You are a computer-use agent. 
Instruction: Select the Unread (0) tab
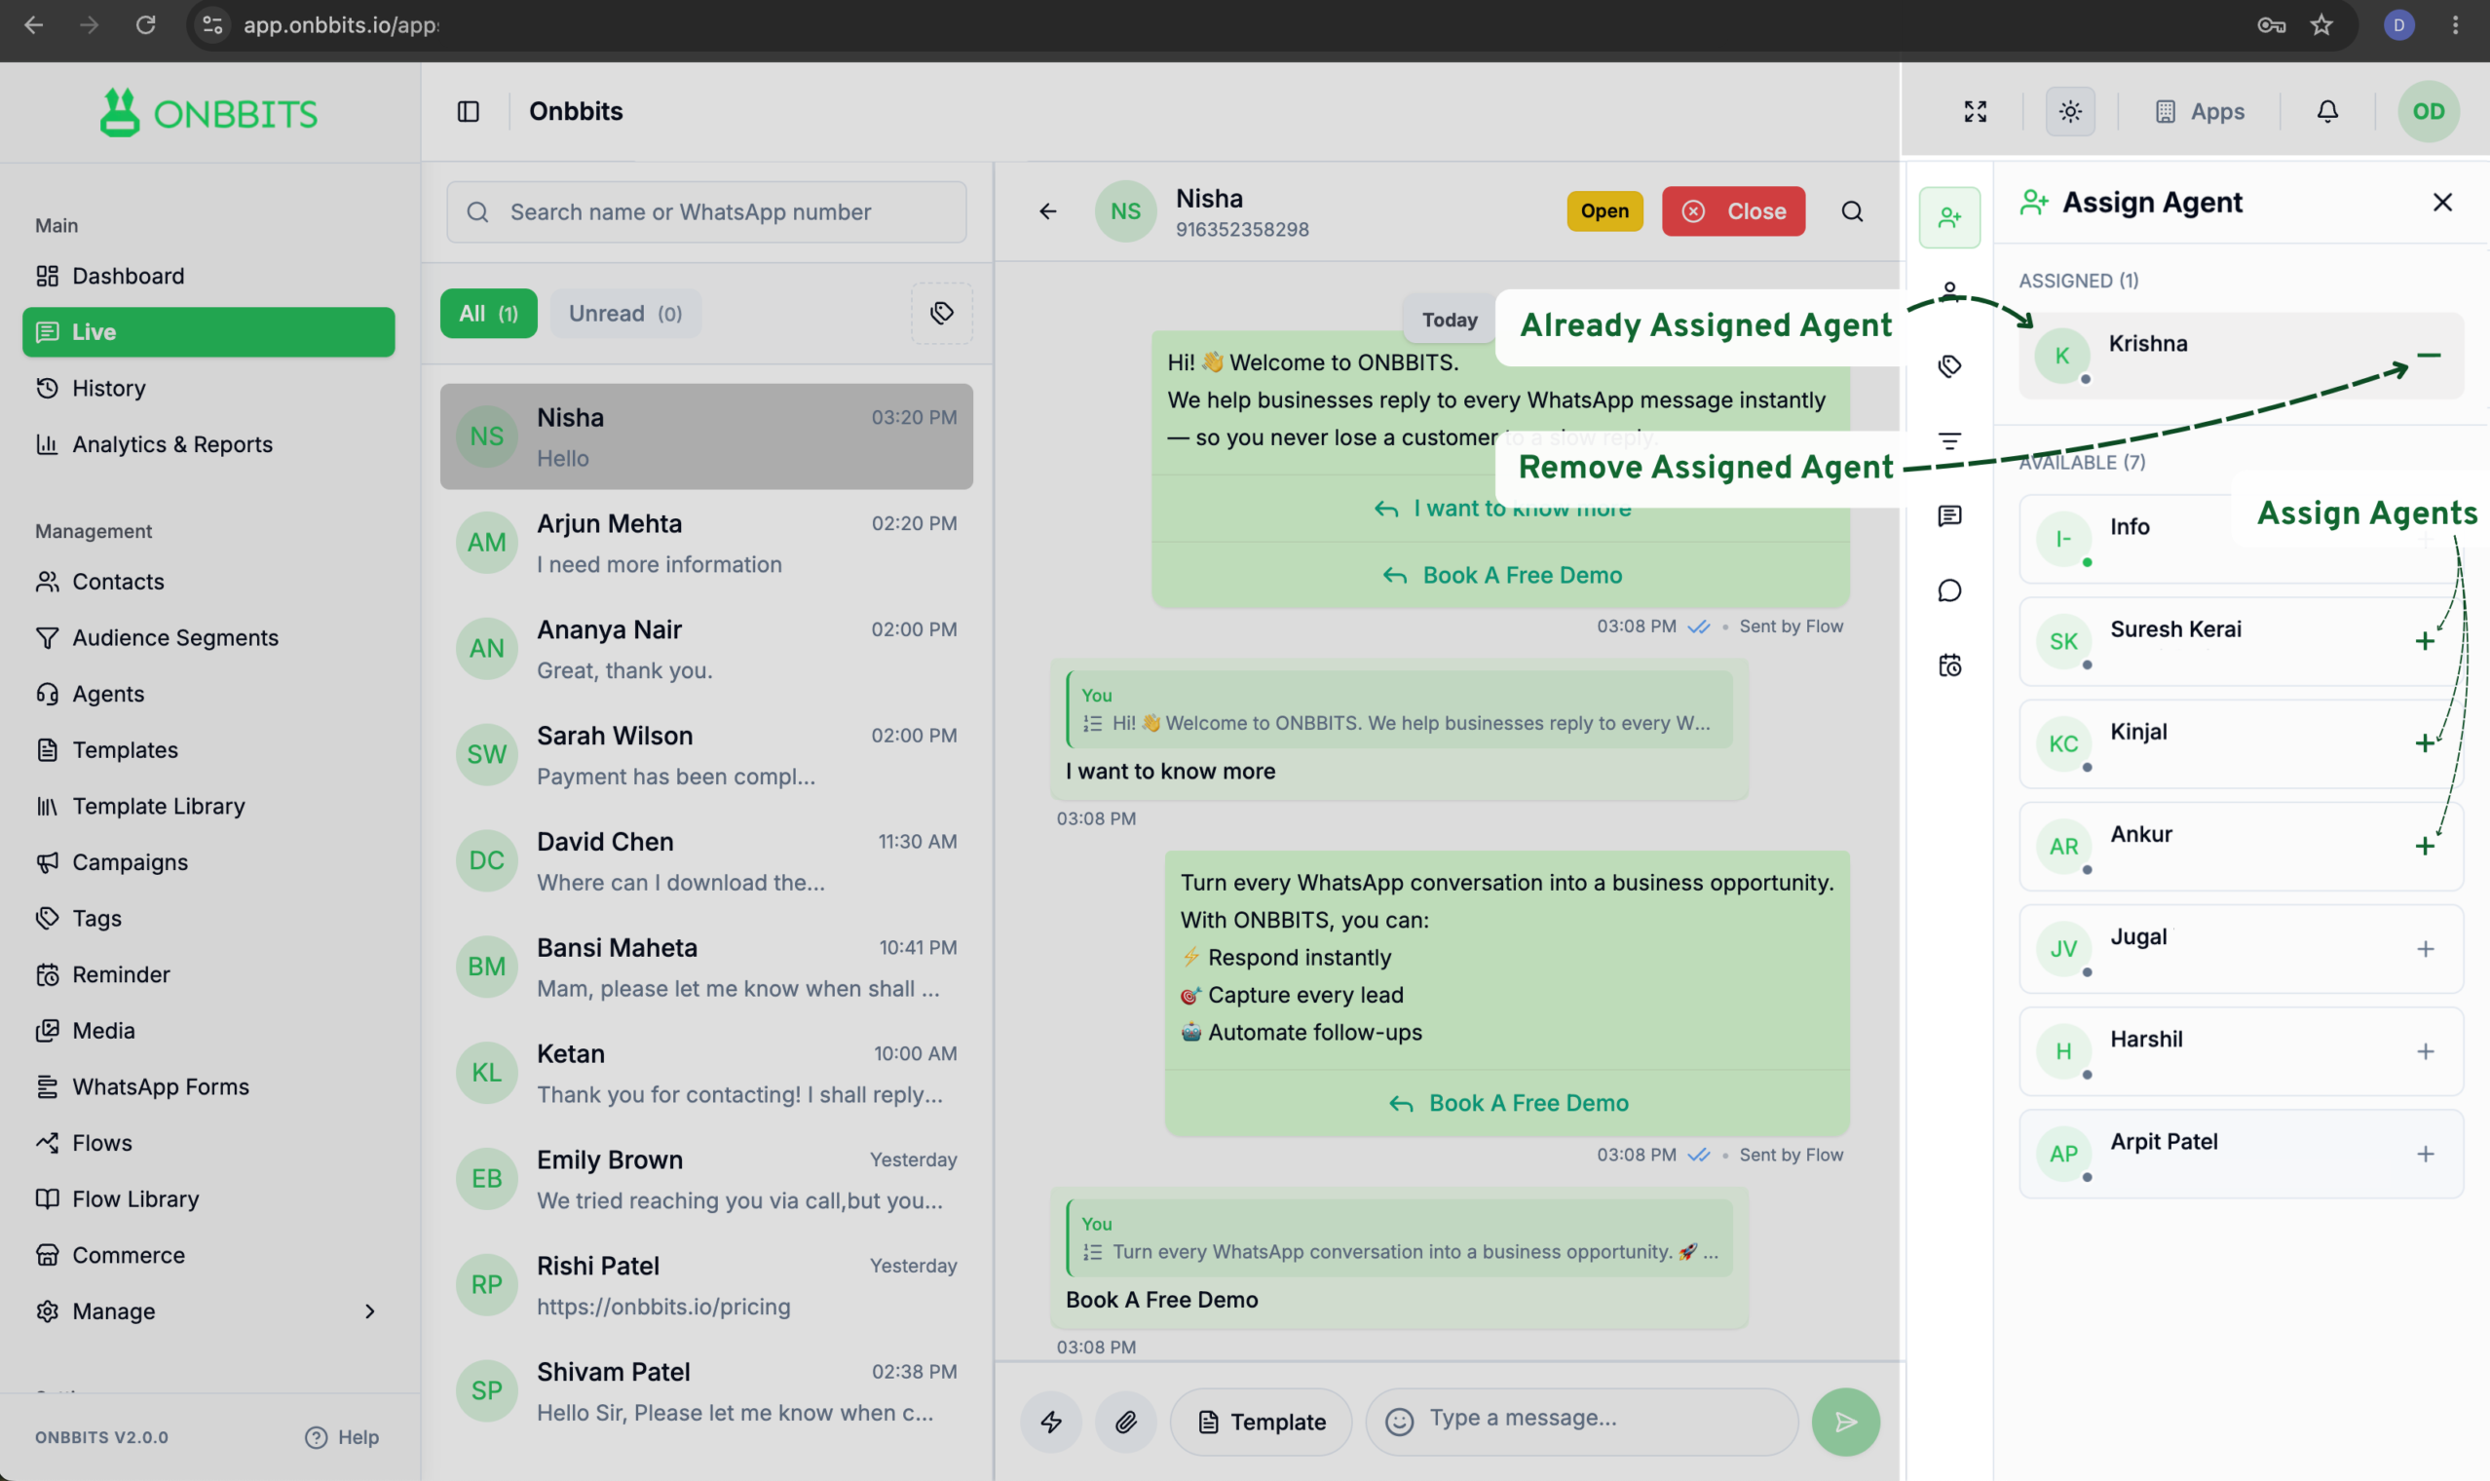(625, 314)
